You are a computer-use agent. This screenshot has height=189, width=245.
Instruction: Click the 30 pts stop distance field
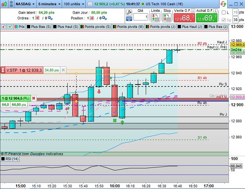click(235, 20)
